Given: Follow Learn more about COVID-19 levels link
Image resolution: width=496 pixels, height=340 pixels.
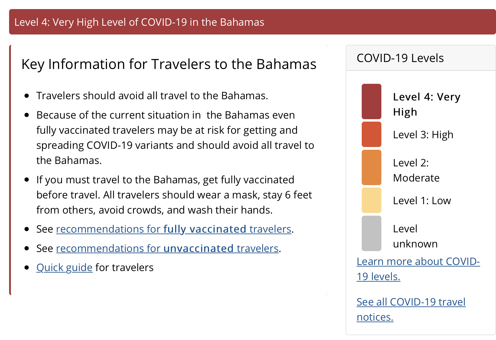Looking at the screenshot, I should tap(418, 262).
